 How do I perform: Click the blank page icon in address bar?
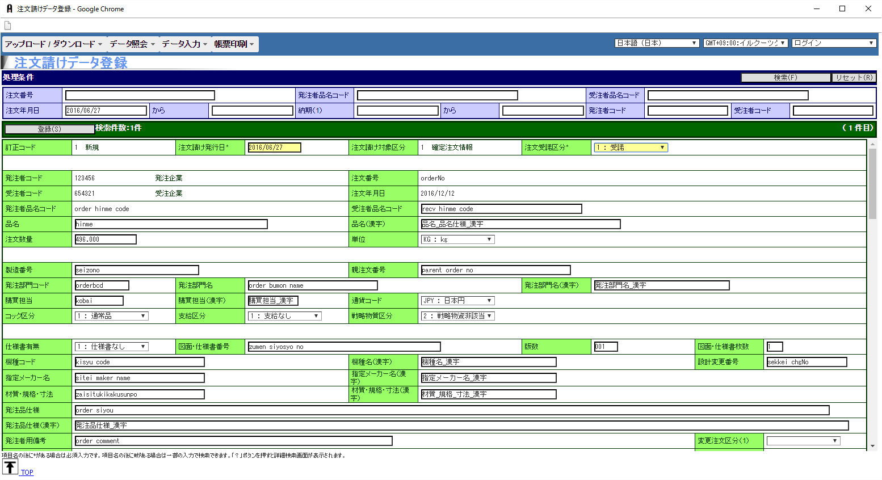[8, 26]
